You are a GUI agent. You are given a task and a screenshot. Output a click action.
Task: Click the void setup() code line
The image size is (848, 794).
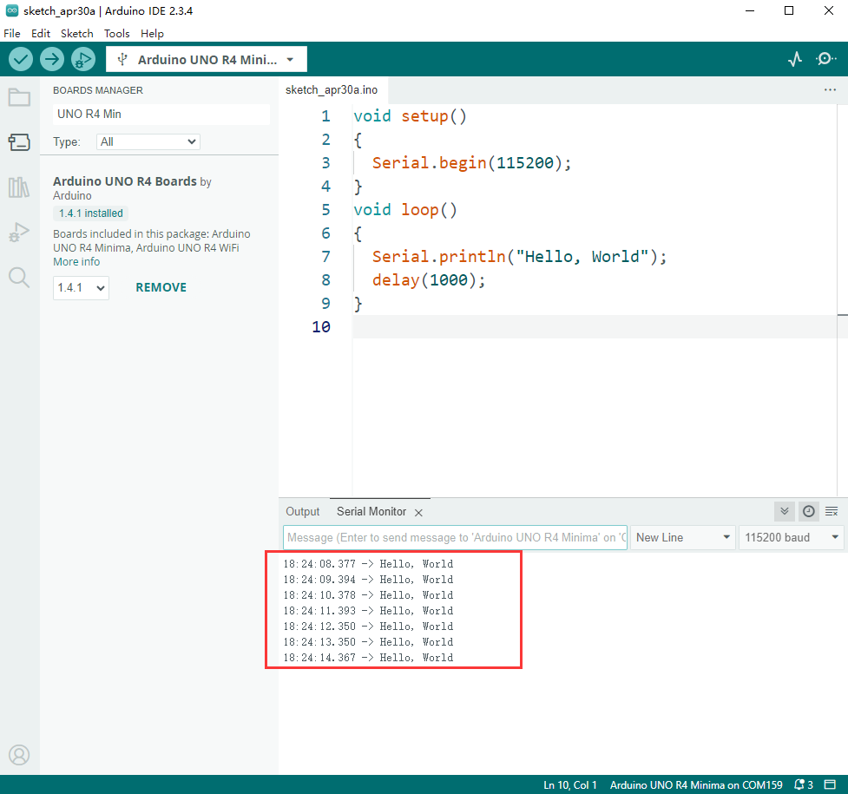410,116
